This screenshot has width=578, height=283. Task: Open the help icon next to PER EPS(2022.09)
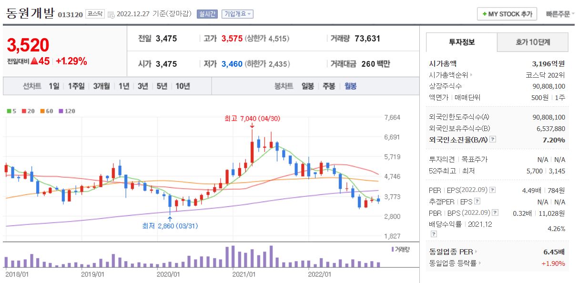point(492,190)
